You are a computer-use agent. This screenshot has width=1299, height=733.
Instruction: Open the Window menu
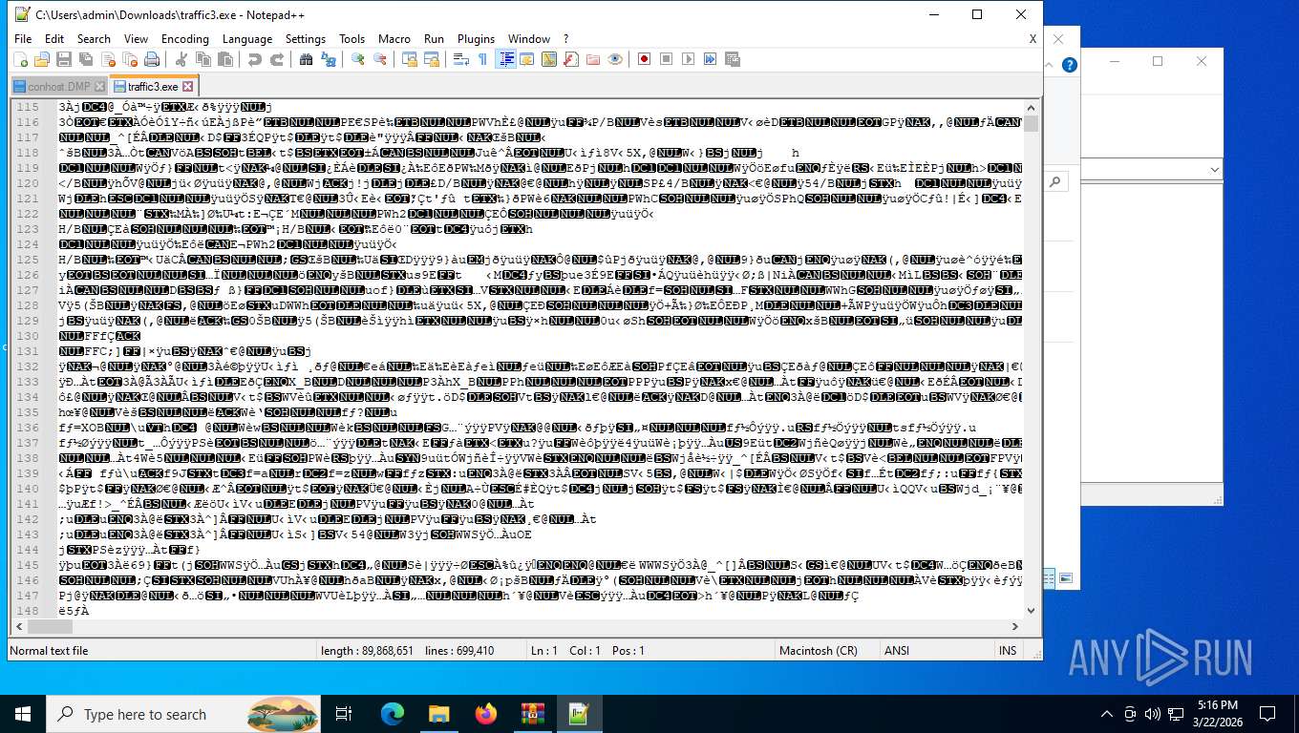(x=529, y=39)
